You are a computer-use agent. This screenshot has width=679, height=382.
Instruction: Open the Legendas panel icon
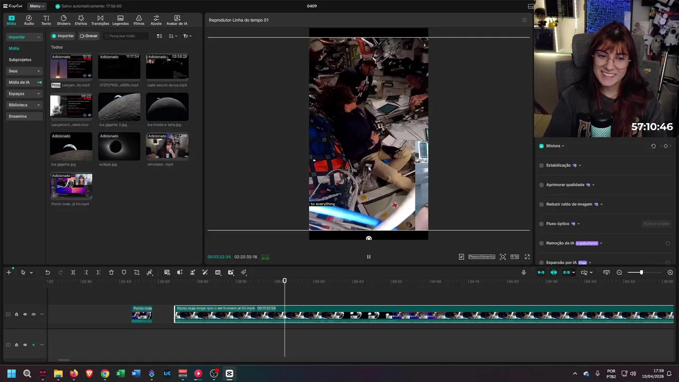coord(120,20)
